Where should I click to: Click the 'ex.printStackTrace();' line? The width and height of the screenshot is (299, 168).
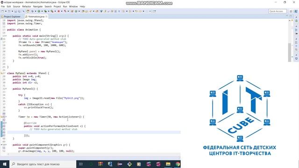(x=39, y=107)
